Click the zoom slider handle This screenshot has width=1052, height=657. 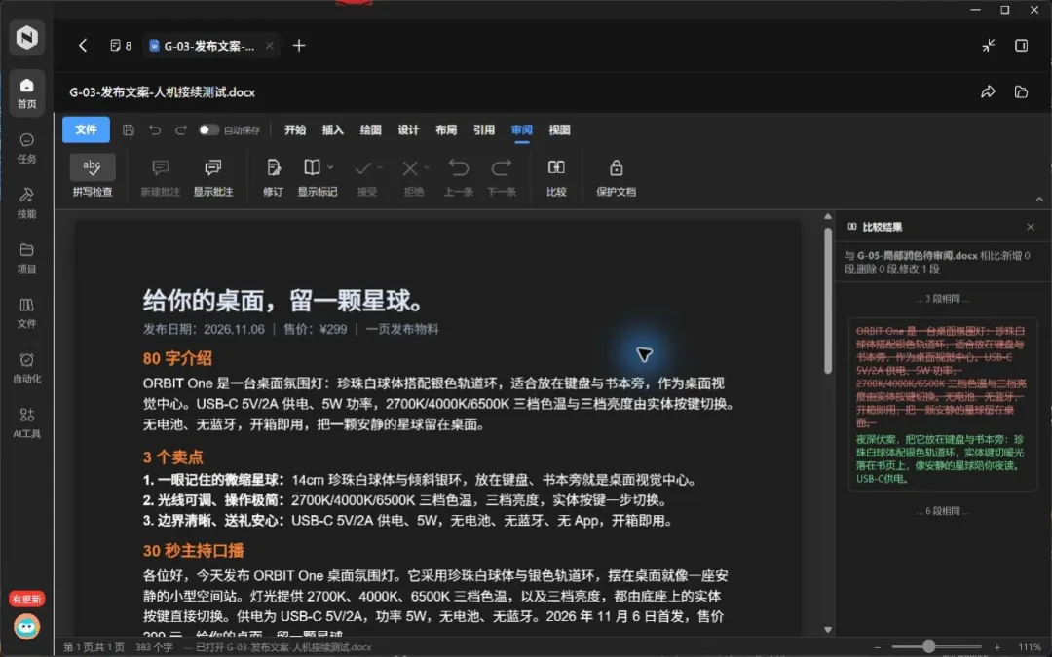coord(928,647)
